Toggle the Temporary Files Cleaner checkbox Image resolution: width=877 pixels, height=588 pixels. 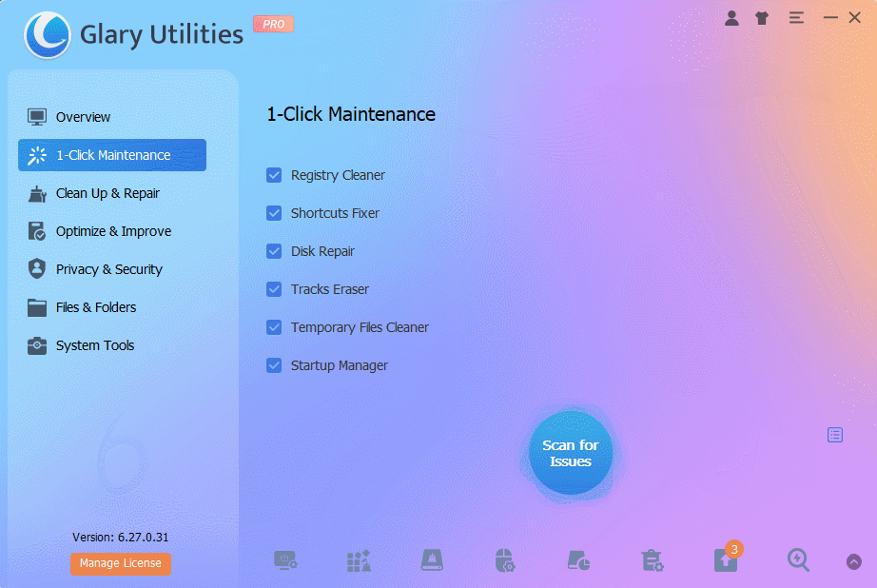[274, 327]
